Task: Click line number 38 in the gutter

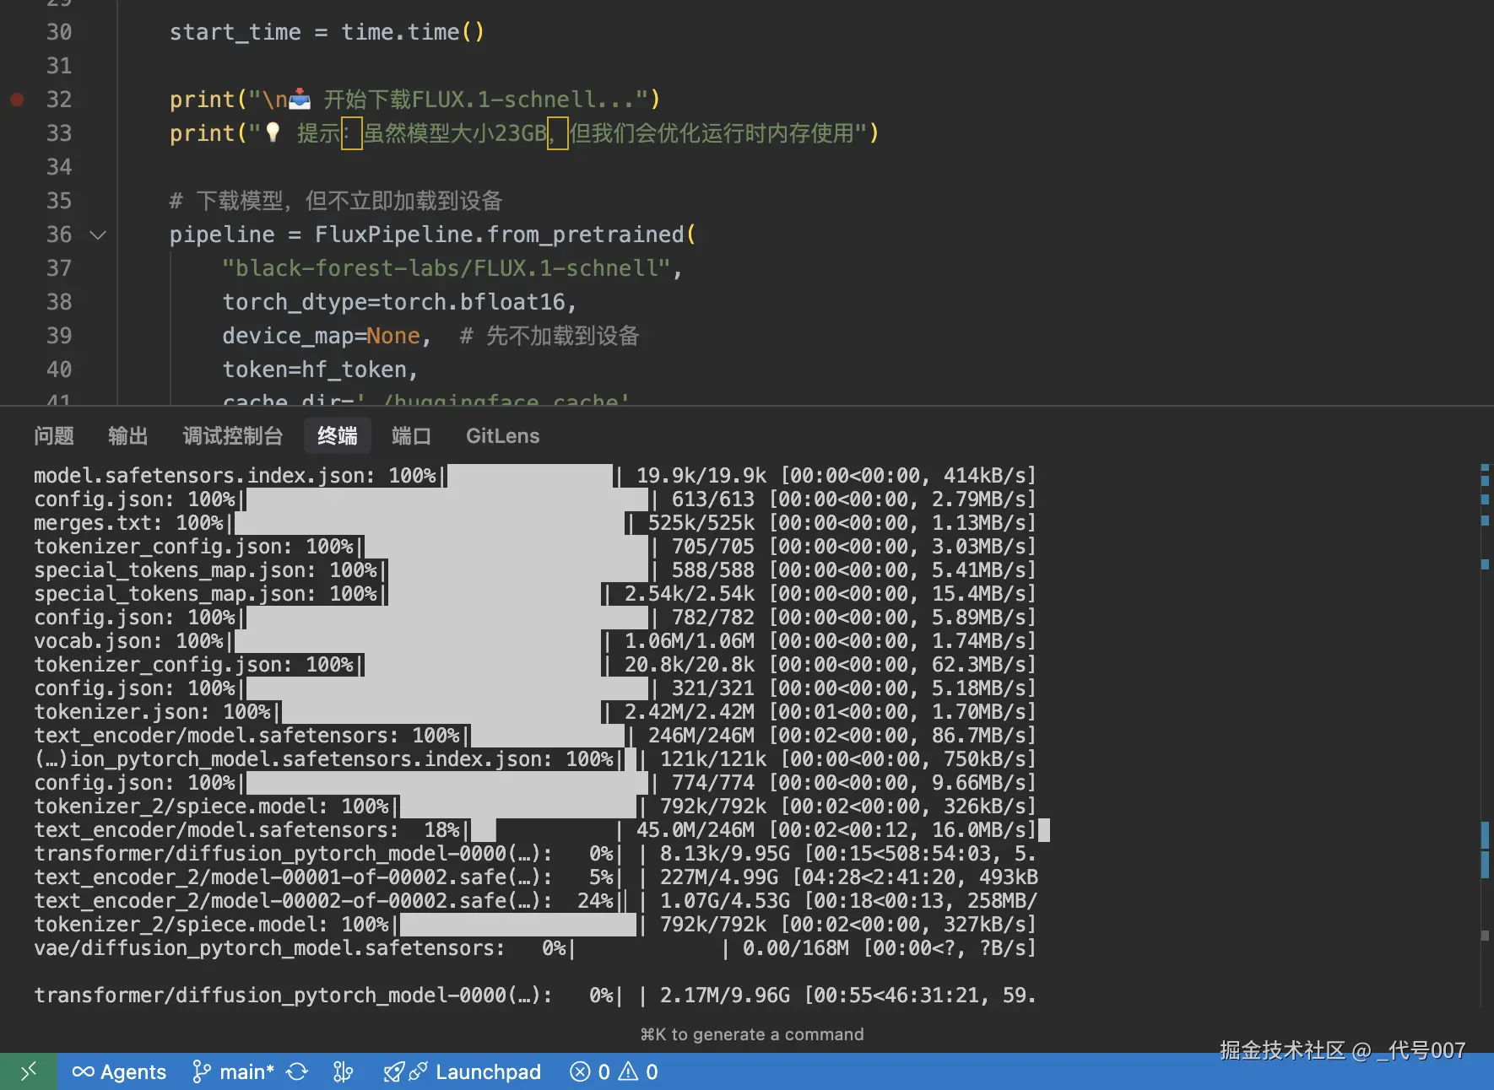Action: pyautogui.click(x=59, y=302)
